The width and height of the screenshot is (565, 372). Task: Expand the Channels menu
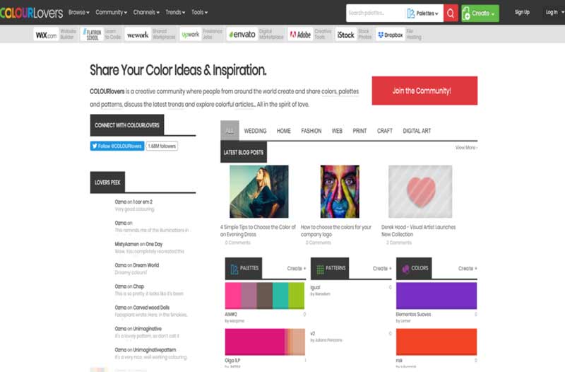[146, 12]
